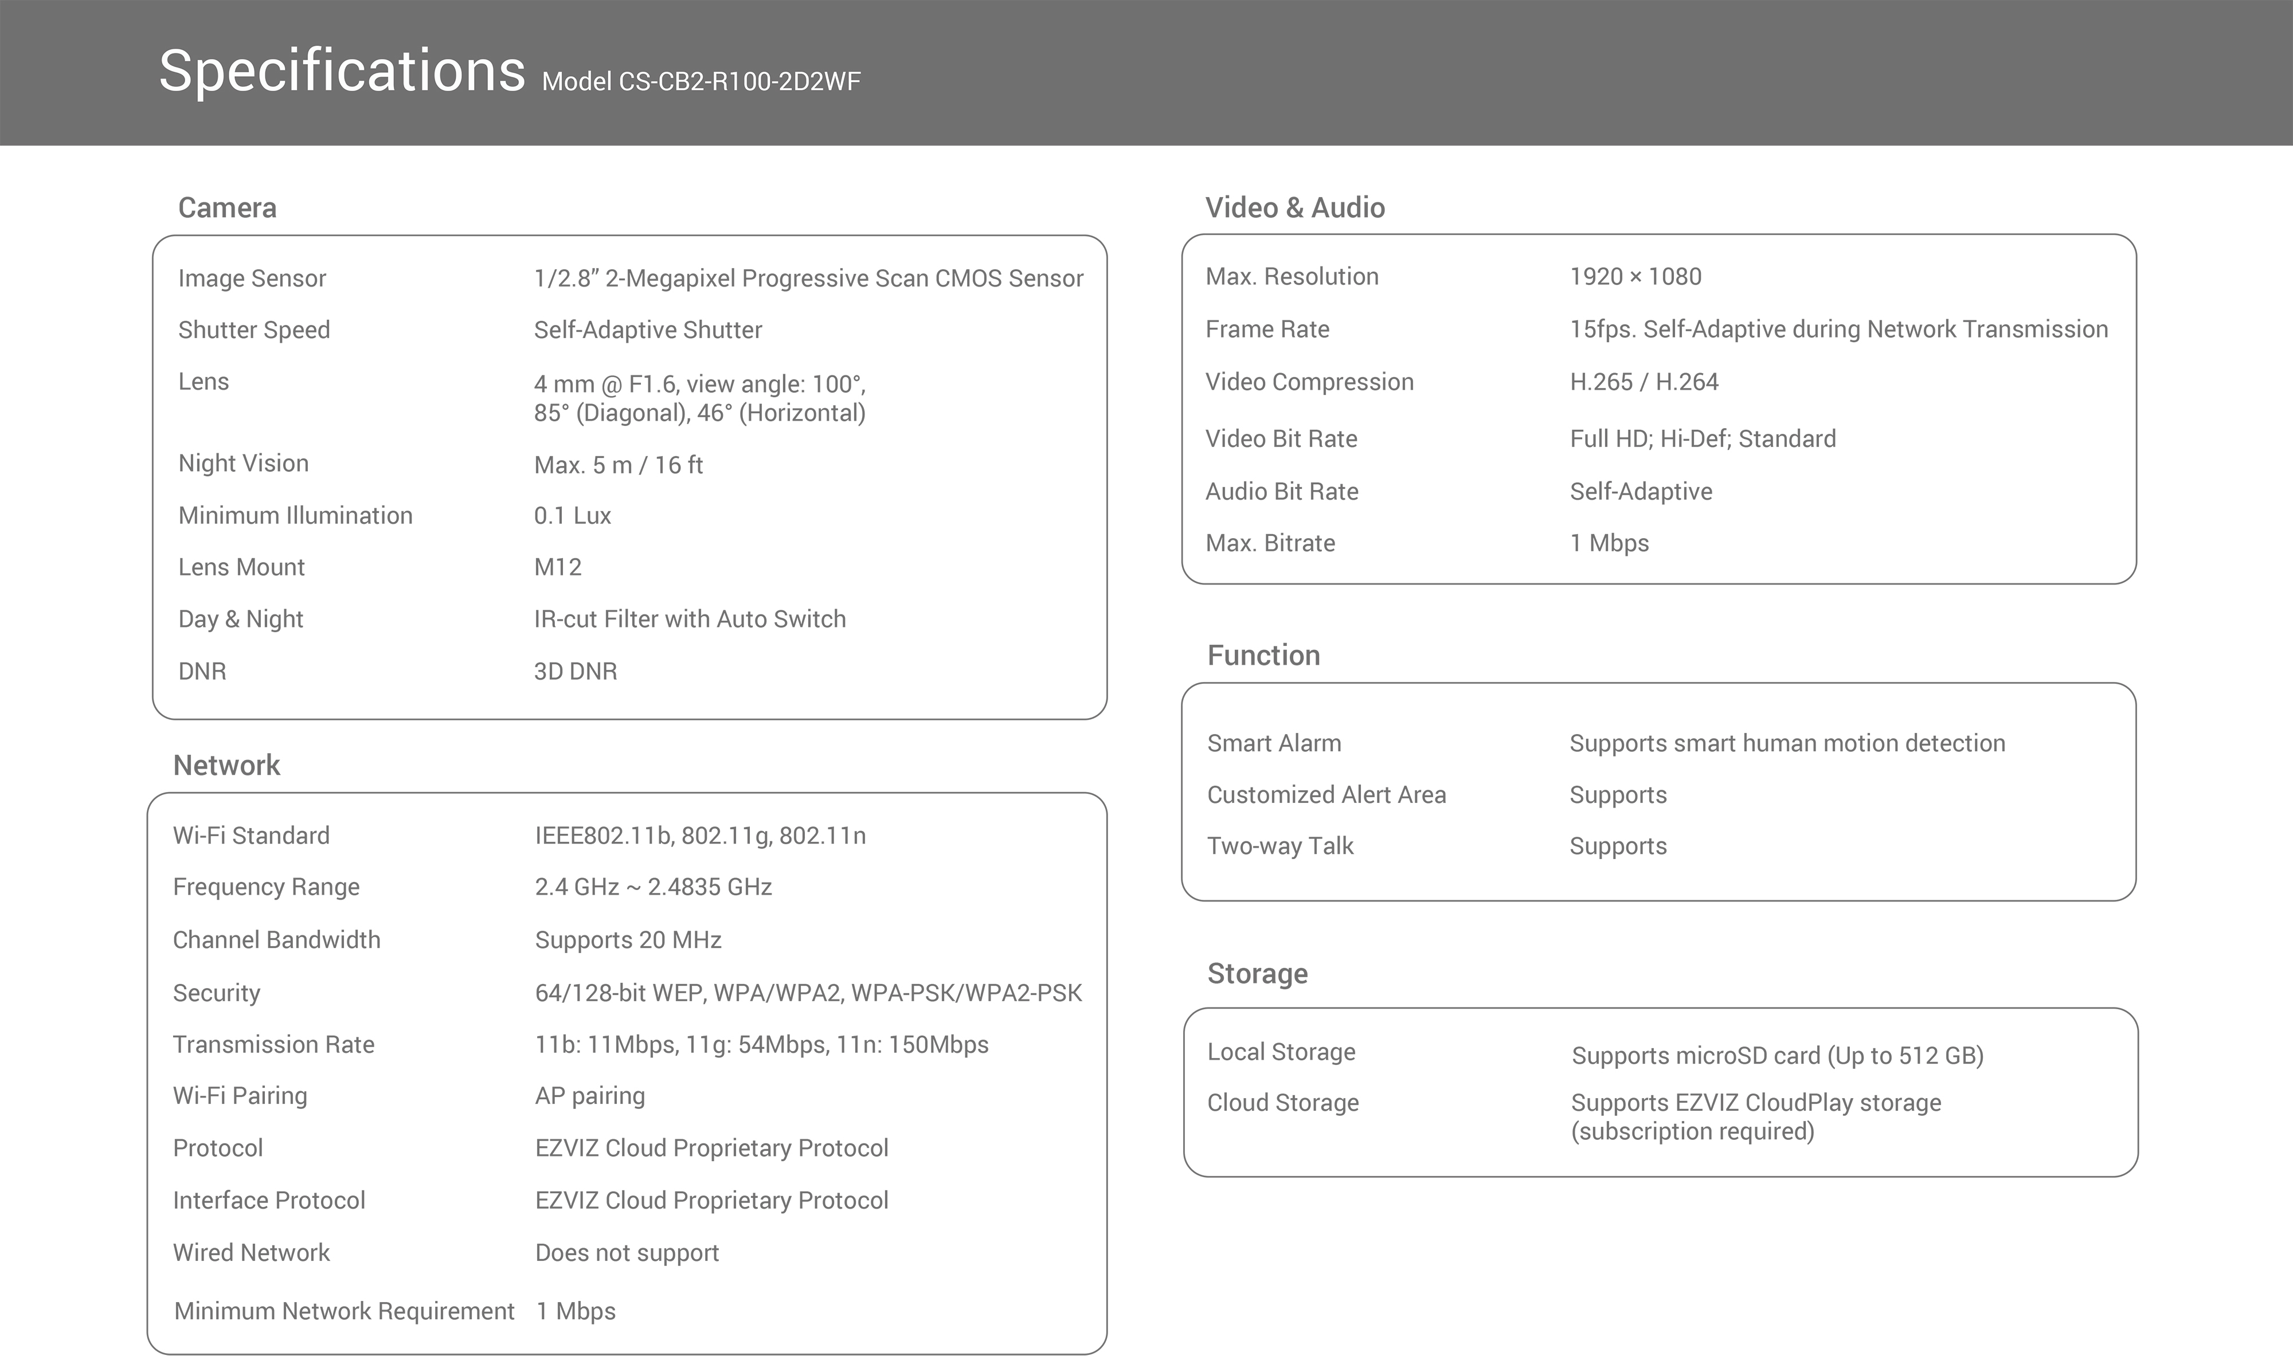The width and height of the screenshot is (2293, 1364).
Task: Click the IR-cut Filter with Auto Switch text
Action: click(x=690, y=620)
